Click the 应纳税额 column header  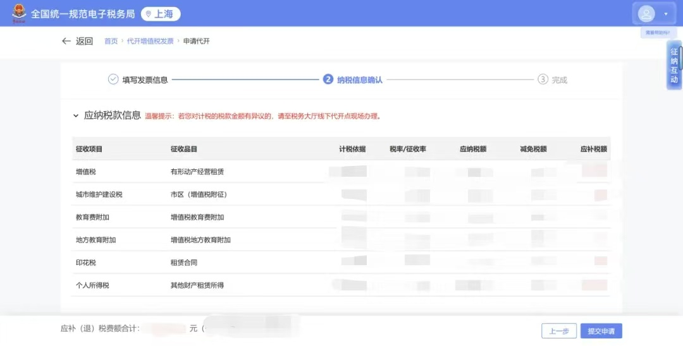click(x=473, y=148)
